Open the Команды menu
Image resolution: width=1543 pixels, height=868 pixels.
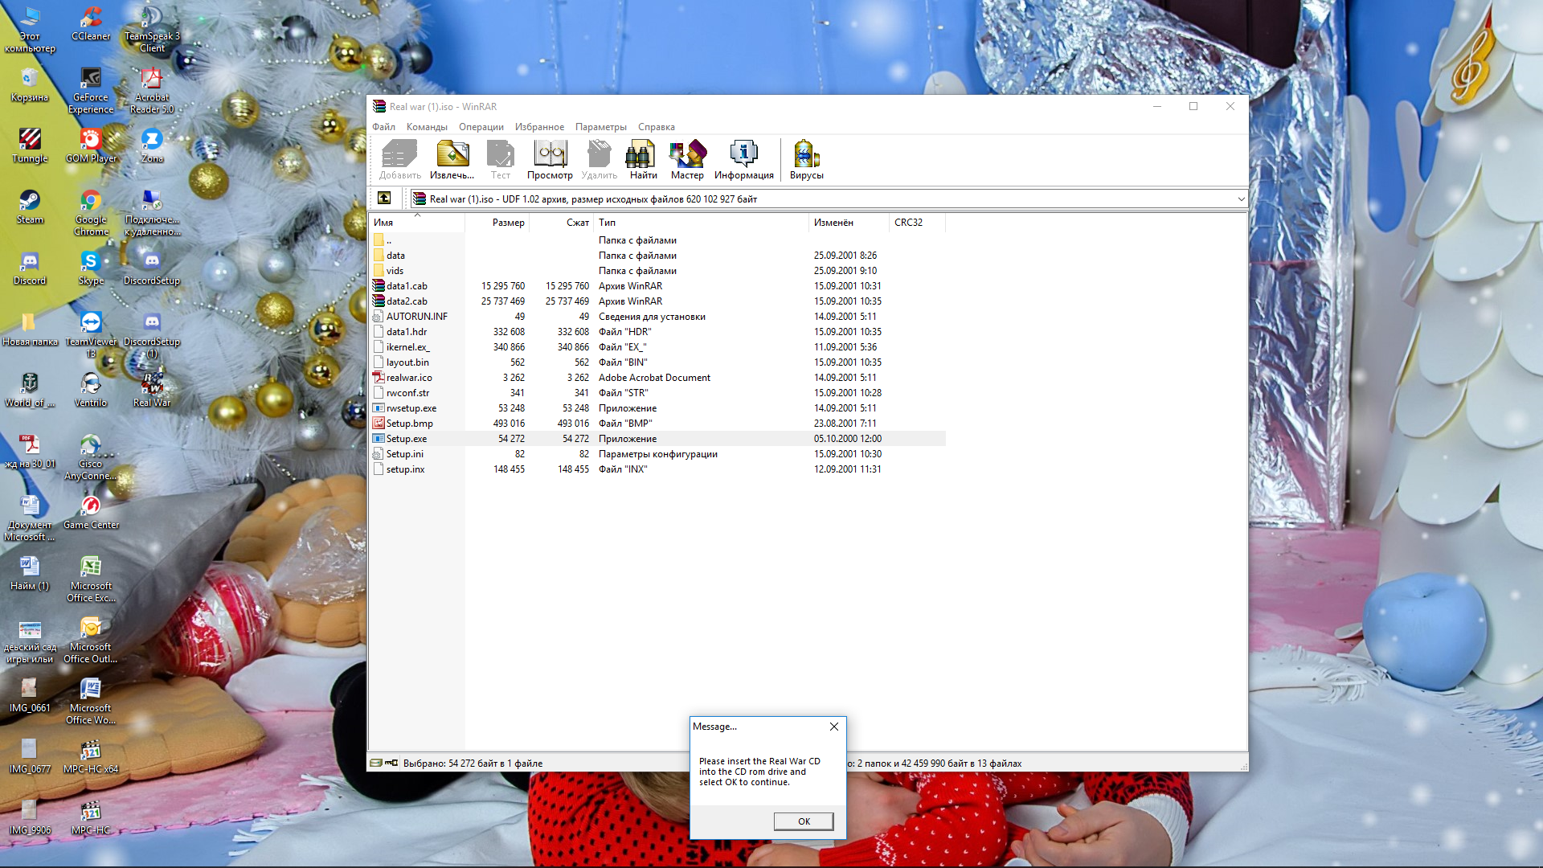pyautogui.click(x=427, y=127)
